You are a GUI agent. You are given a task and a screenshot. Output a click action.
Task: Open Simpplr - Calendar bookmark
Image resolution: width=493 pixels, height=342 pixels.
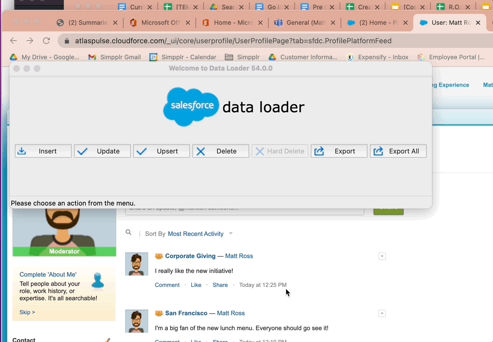tap(183, 57)
